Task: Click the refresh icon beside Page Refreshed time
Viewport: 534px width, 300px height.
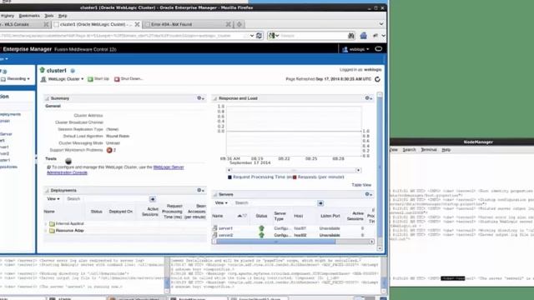Action: tap(377, 79)
